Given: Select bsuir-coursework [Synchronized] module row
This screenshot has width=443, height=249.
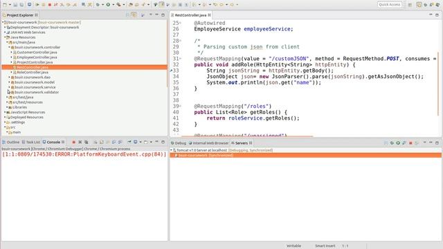Looking at the screenshot, I should point(305,155).
